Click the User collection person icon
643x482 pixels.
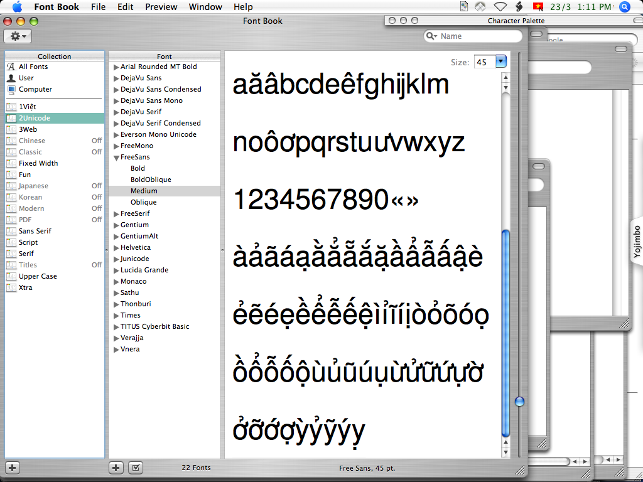click(11, 78)
